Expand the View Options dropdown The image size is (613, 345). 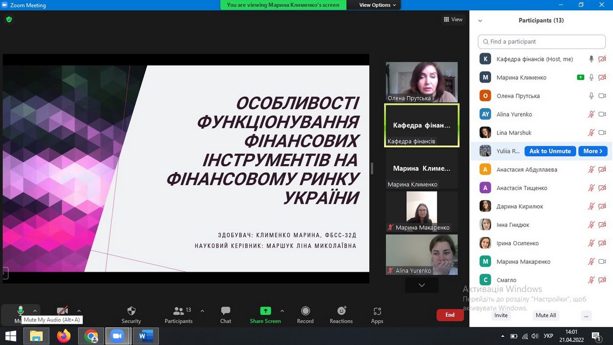click(378, 5)
